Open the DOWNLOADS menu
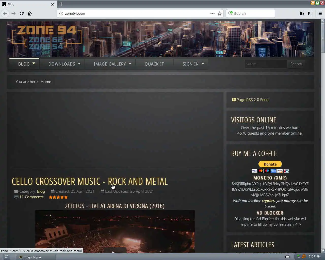Image resolution: width=325 pixels, height=260 pixels. pyautogui.click(x=62, y=64)
